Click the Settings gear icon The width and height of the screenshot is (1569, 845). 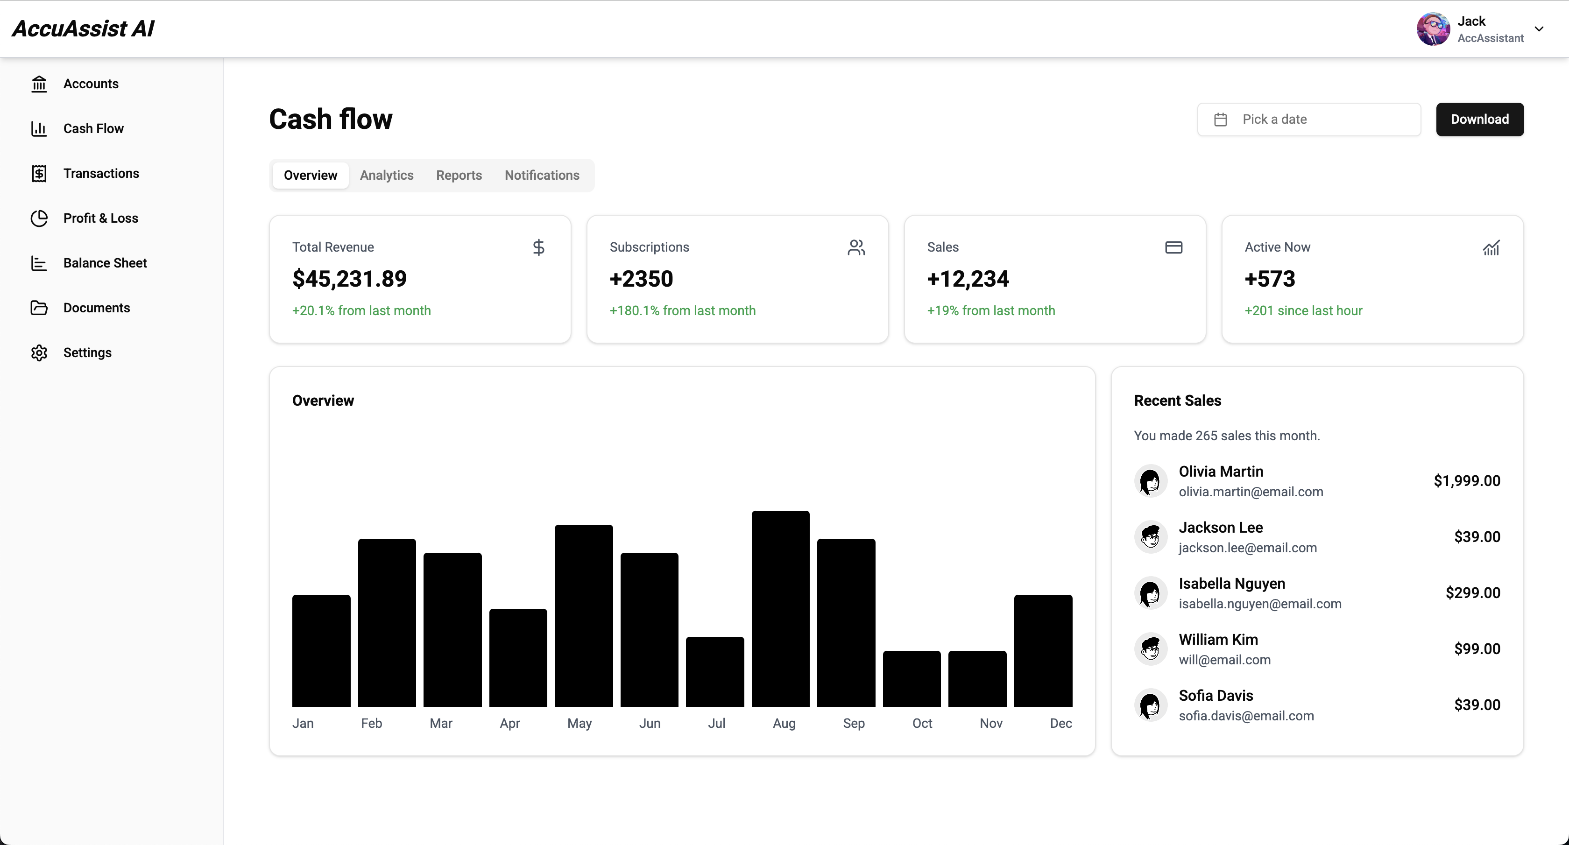point(39,352)
